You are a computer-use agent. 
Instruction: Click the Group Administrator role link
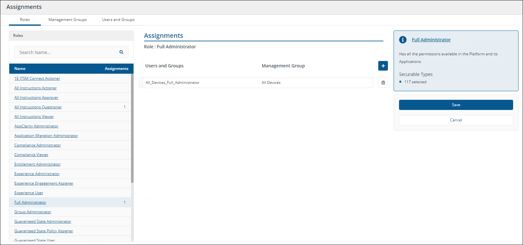(x=33, y=212)
